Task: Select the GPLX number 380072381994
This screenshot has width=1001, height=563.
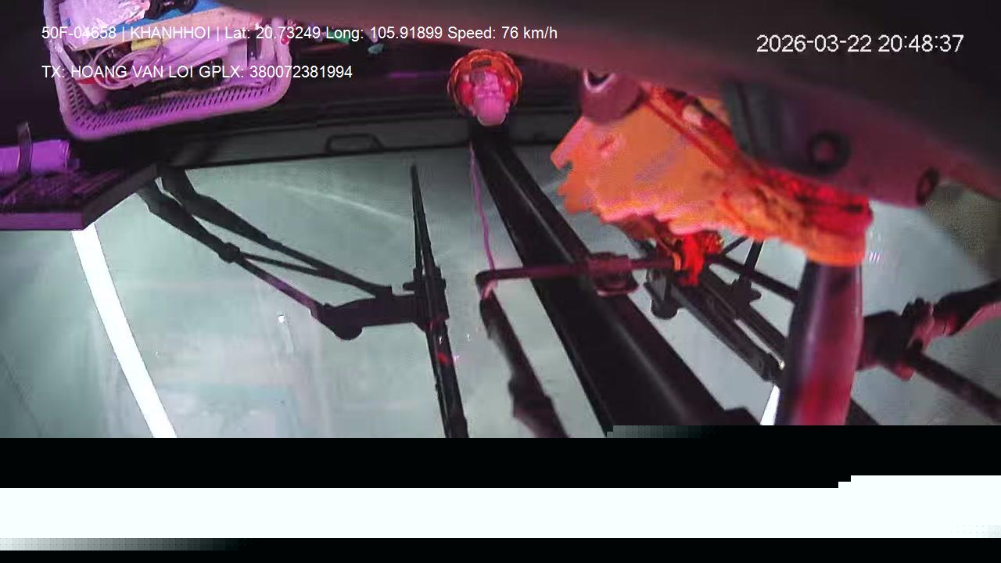Action: coord(300,72)
